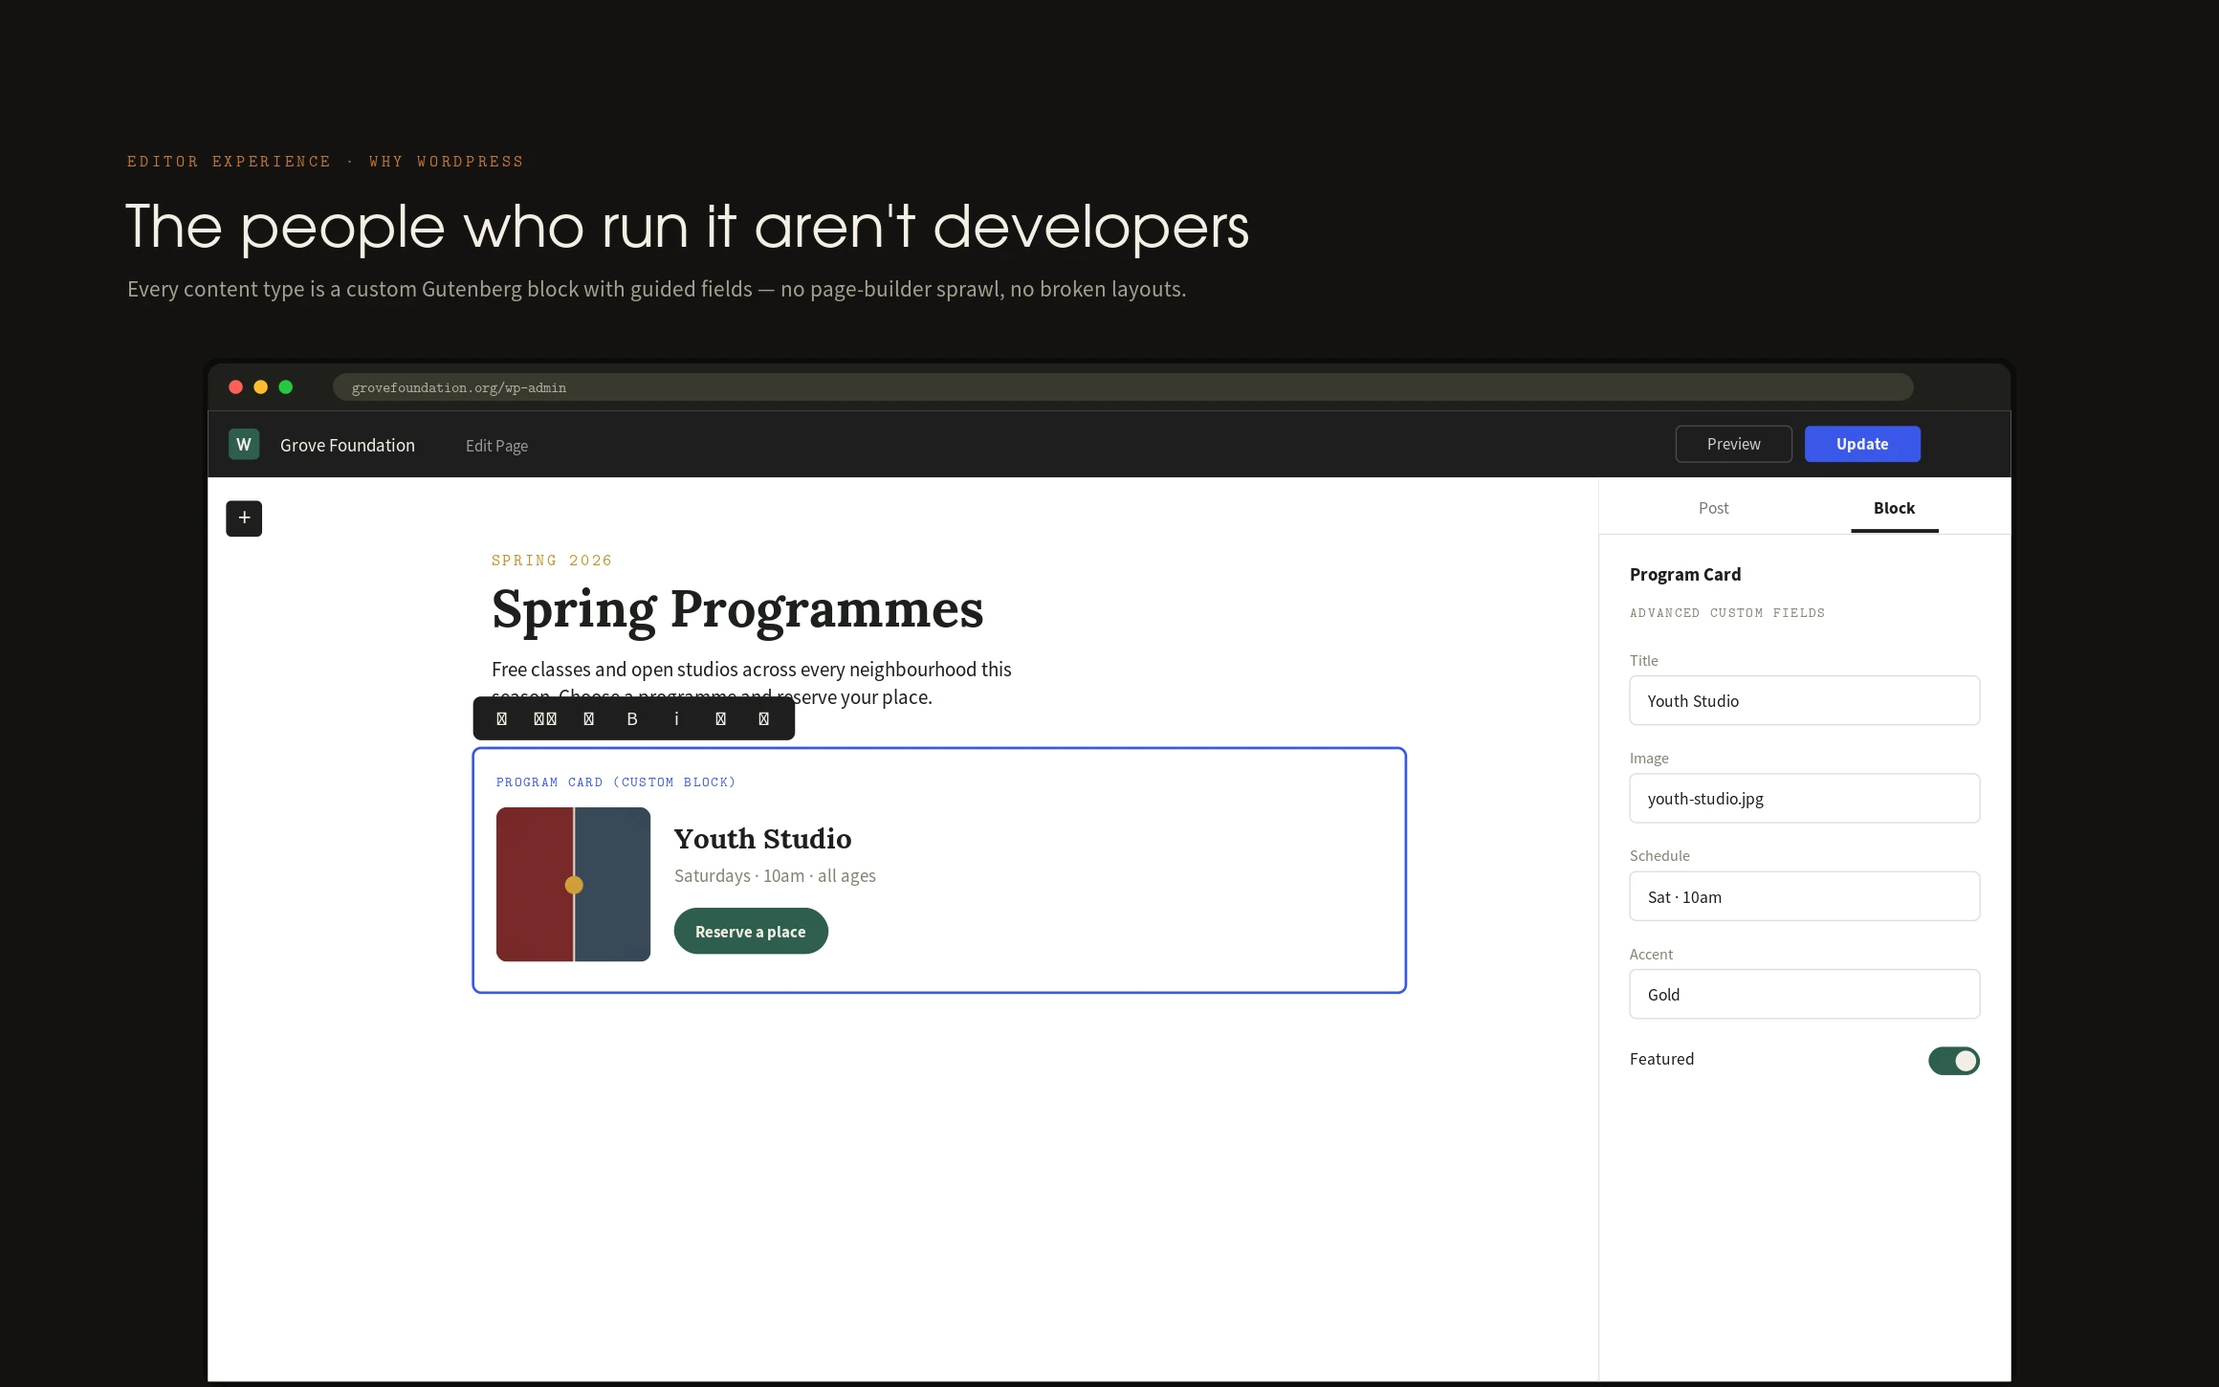Click the Image field youth-studio.jpg
Viewport: 2219px width, 1387px height.
1804,798
